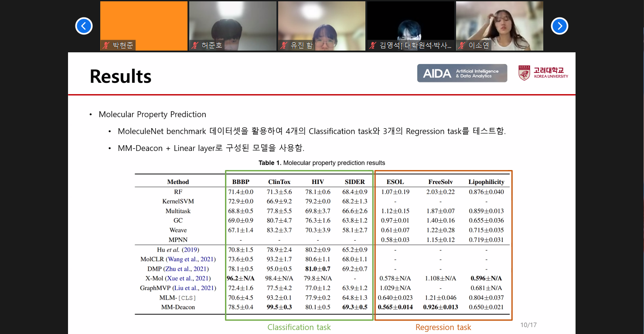644x334 pixels.
Task: Click the muted mic icon next to 이소연
Action: (462, 45)
